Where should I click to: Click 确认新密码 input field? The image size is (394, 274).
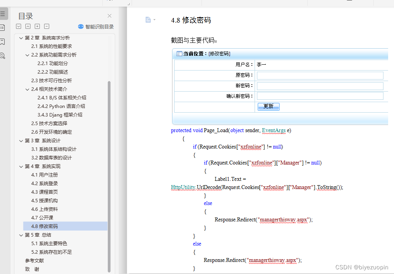(x=320, y=96)
